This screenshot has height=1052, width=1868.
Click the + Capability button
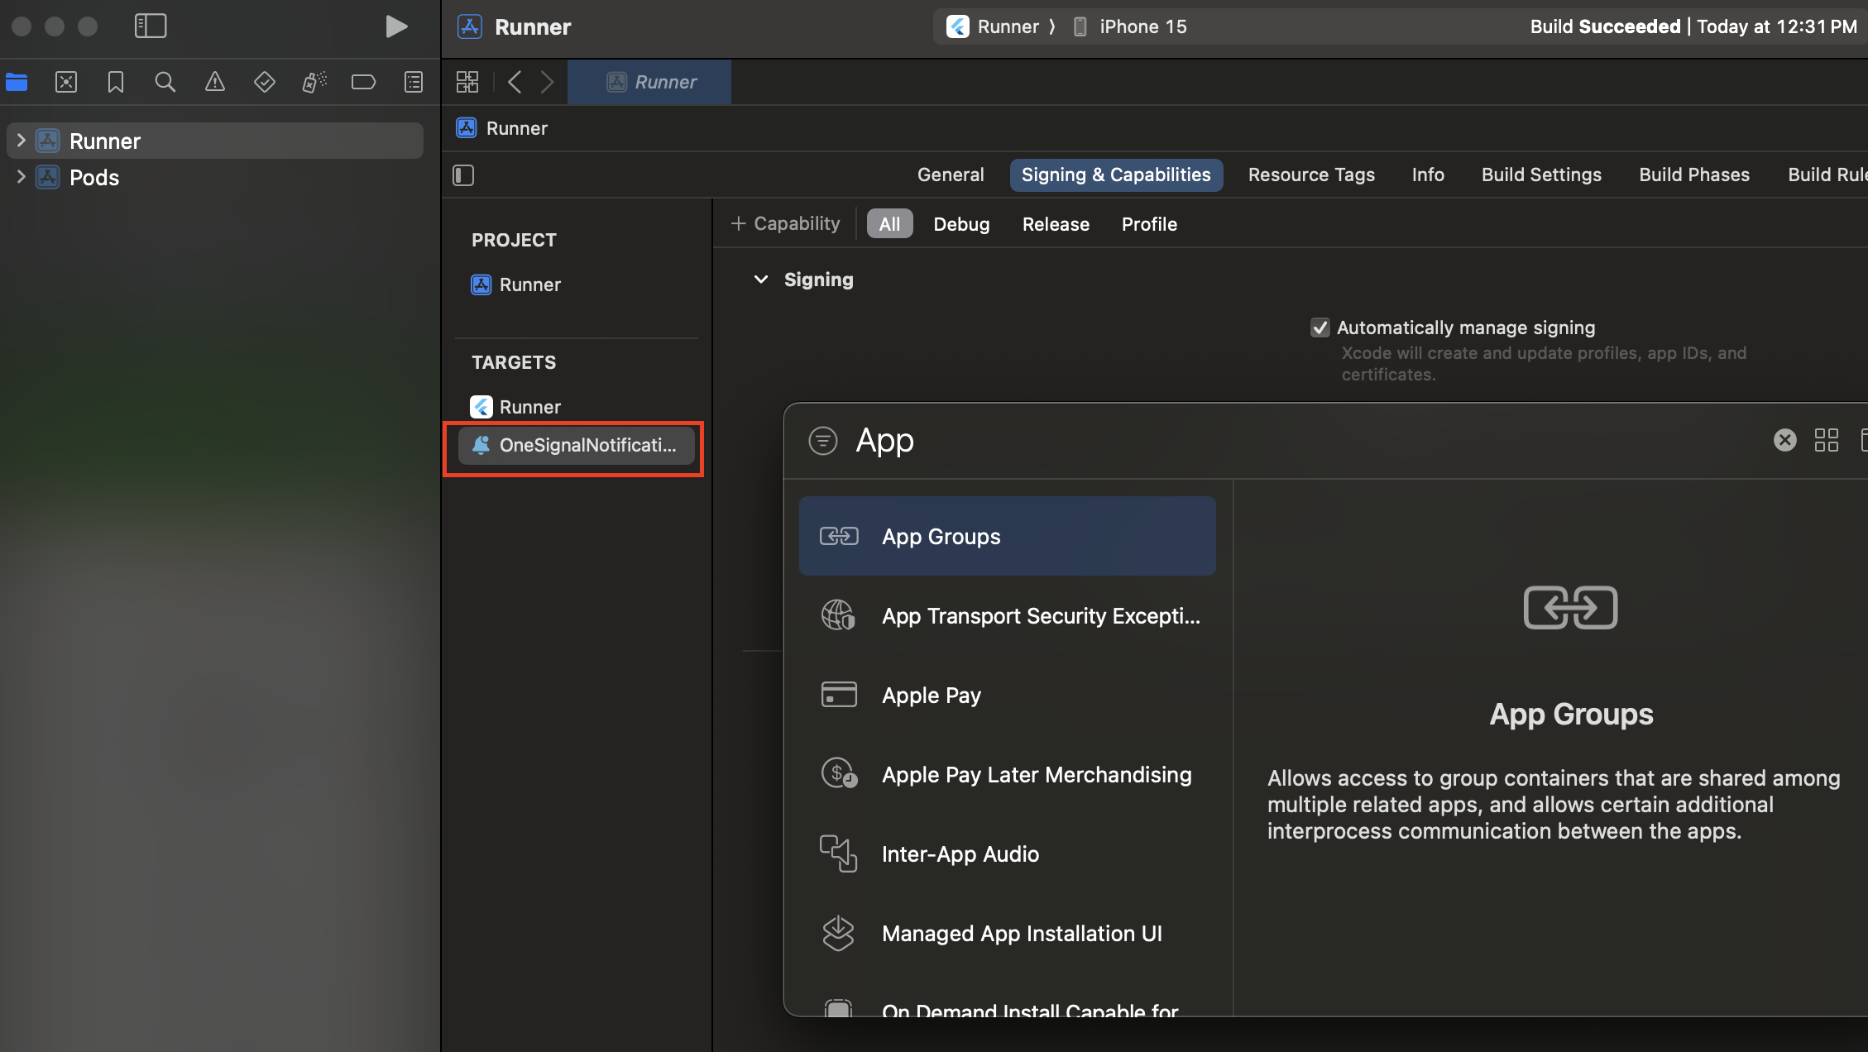[785, 223]
